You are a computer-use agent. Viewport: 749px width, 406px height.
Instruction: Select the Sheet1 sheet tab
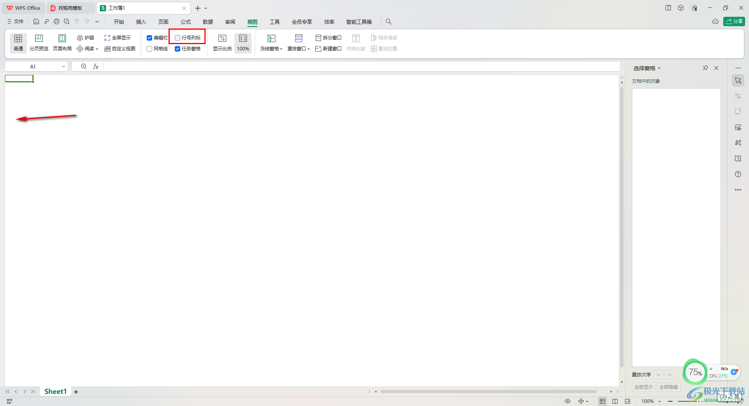pos(55,392)
